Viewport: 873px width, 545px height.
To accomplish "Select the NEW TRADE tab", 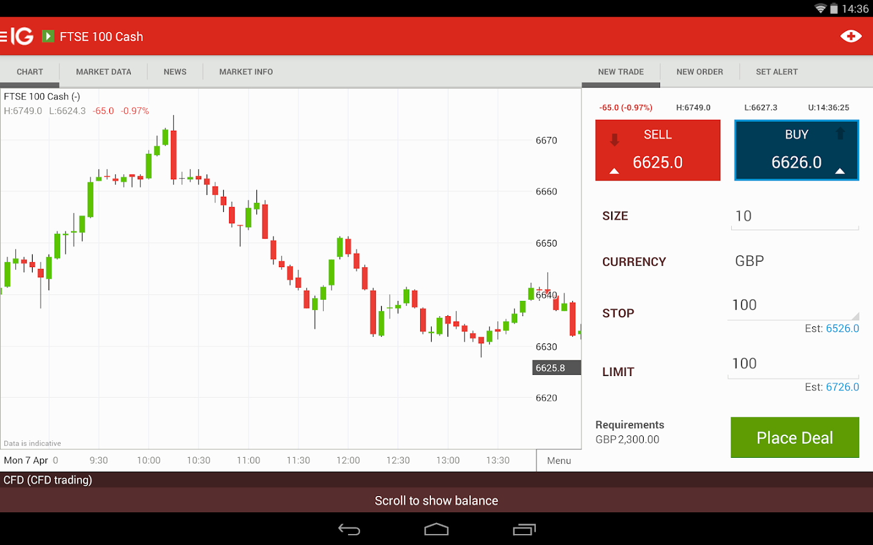I will coord(621,71).
